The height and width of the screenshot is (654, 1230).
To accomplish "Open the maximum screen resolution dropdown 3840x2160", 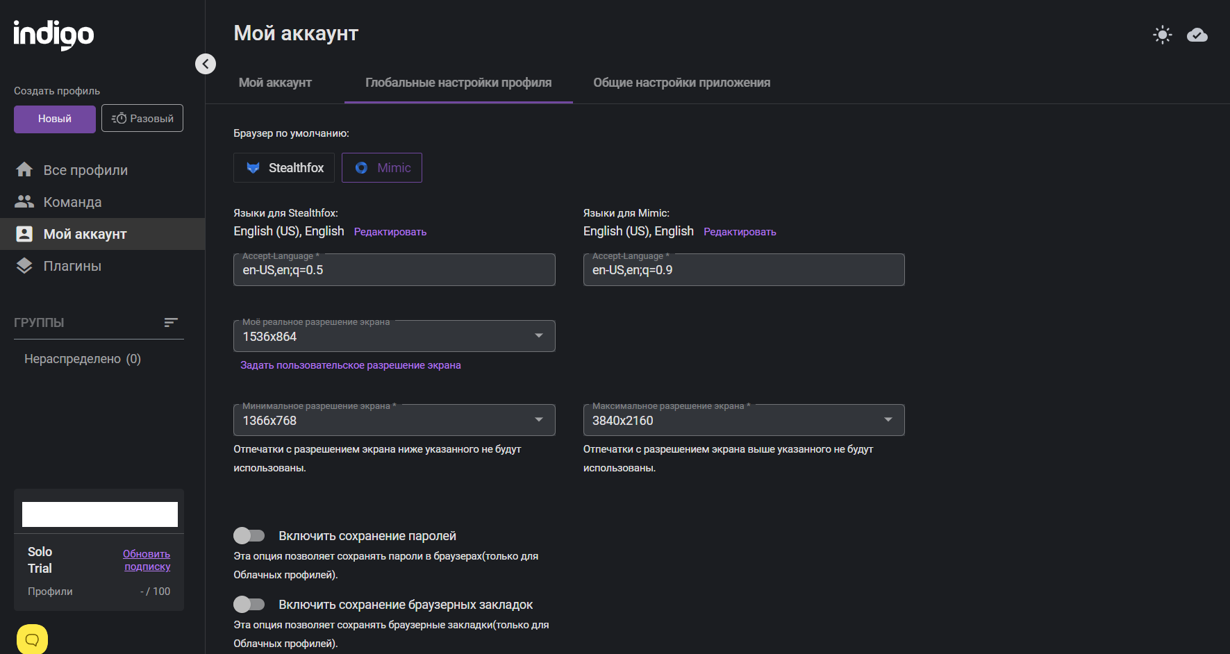I will pyautogui.click(x=744, y=420).
